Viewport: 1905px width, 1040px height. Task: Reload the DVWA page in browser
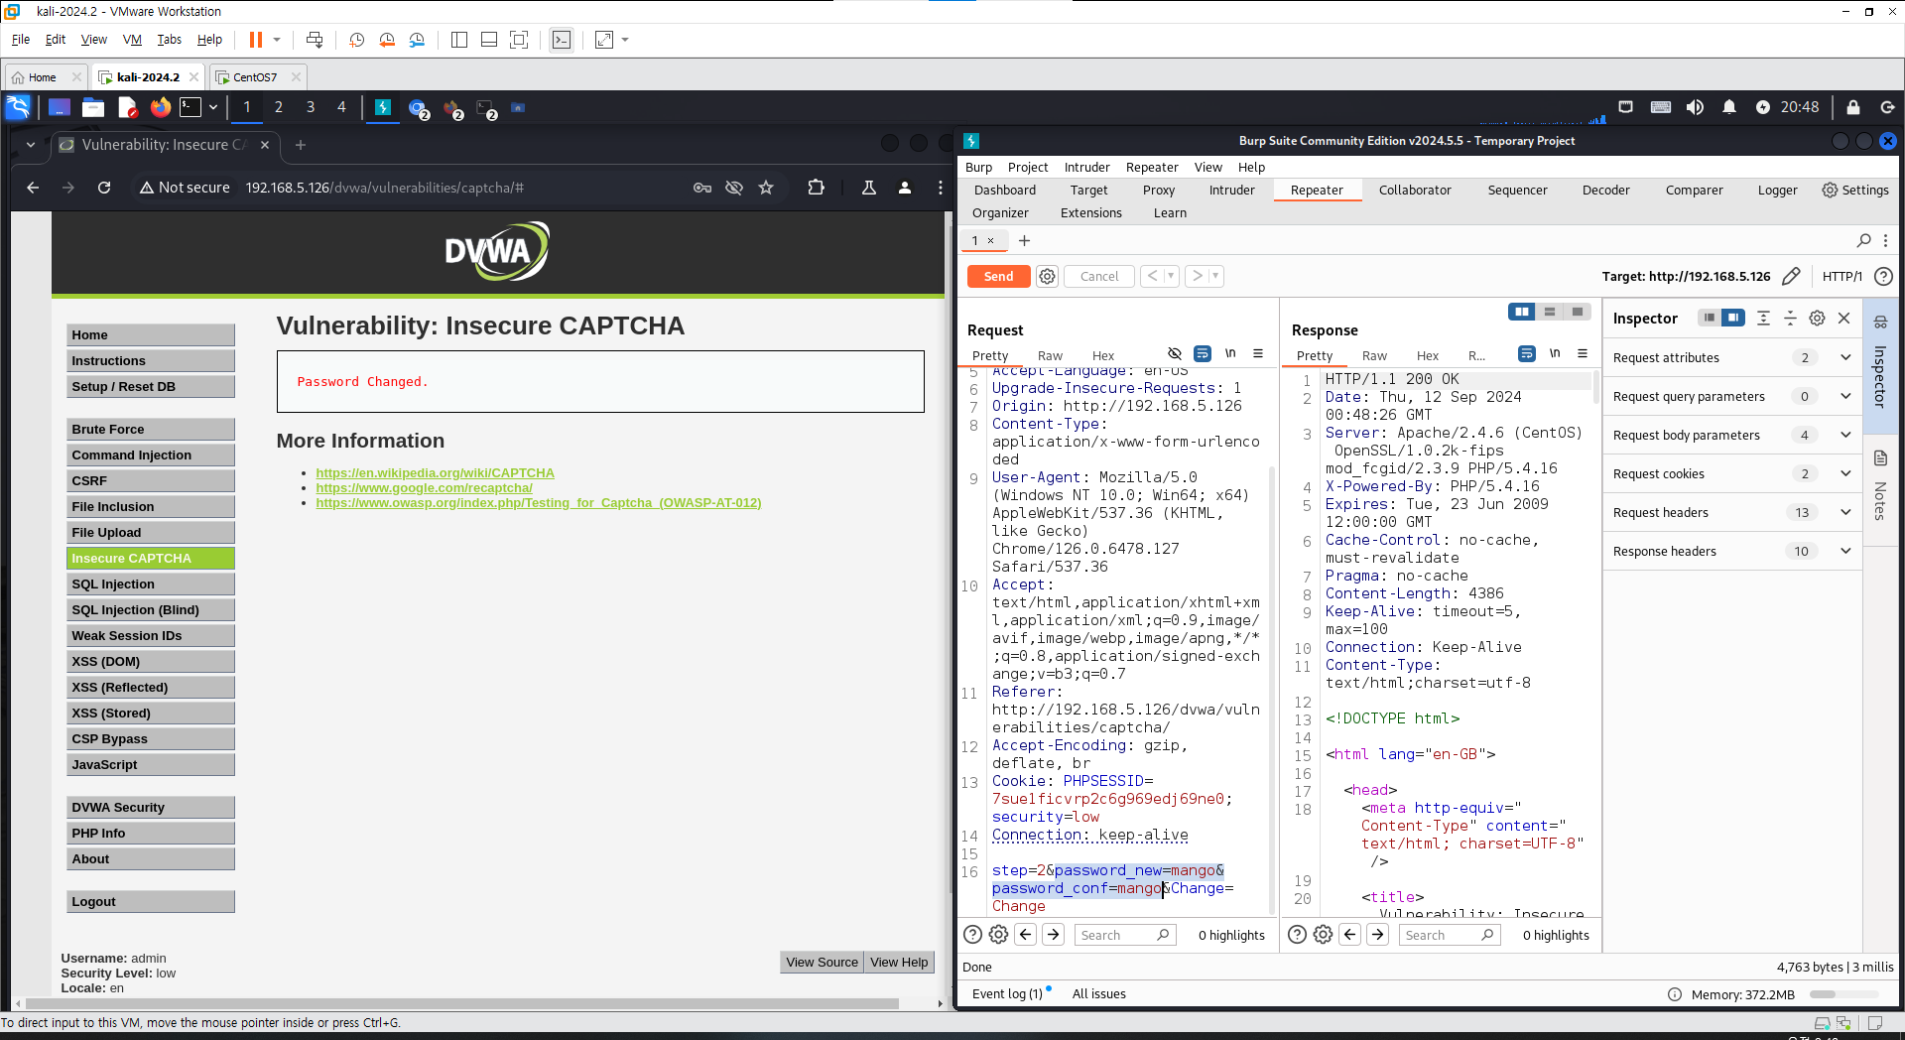104,188
